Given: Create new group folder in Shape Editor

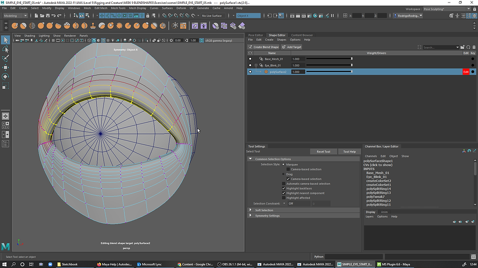Looking at the screenshot, I should point(462,47).
